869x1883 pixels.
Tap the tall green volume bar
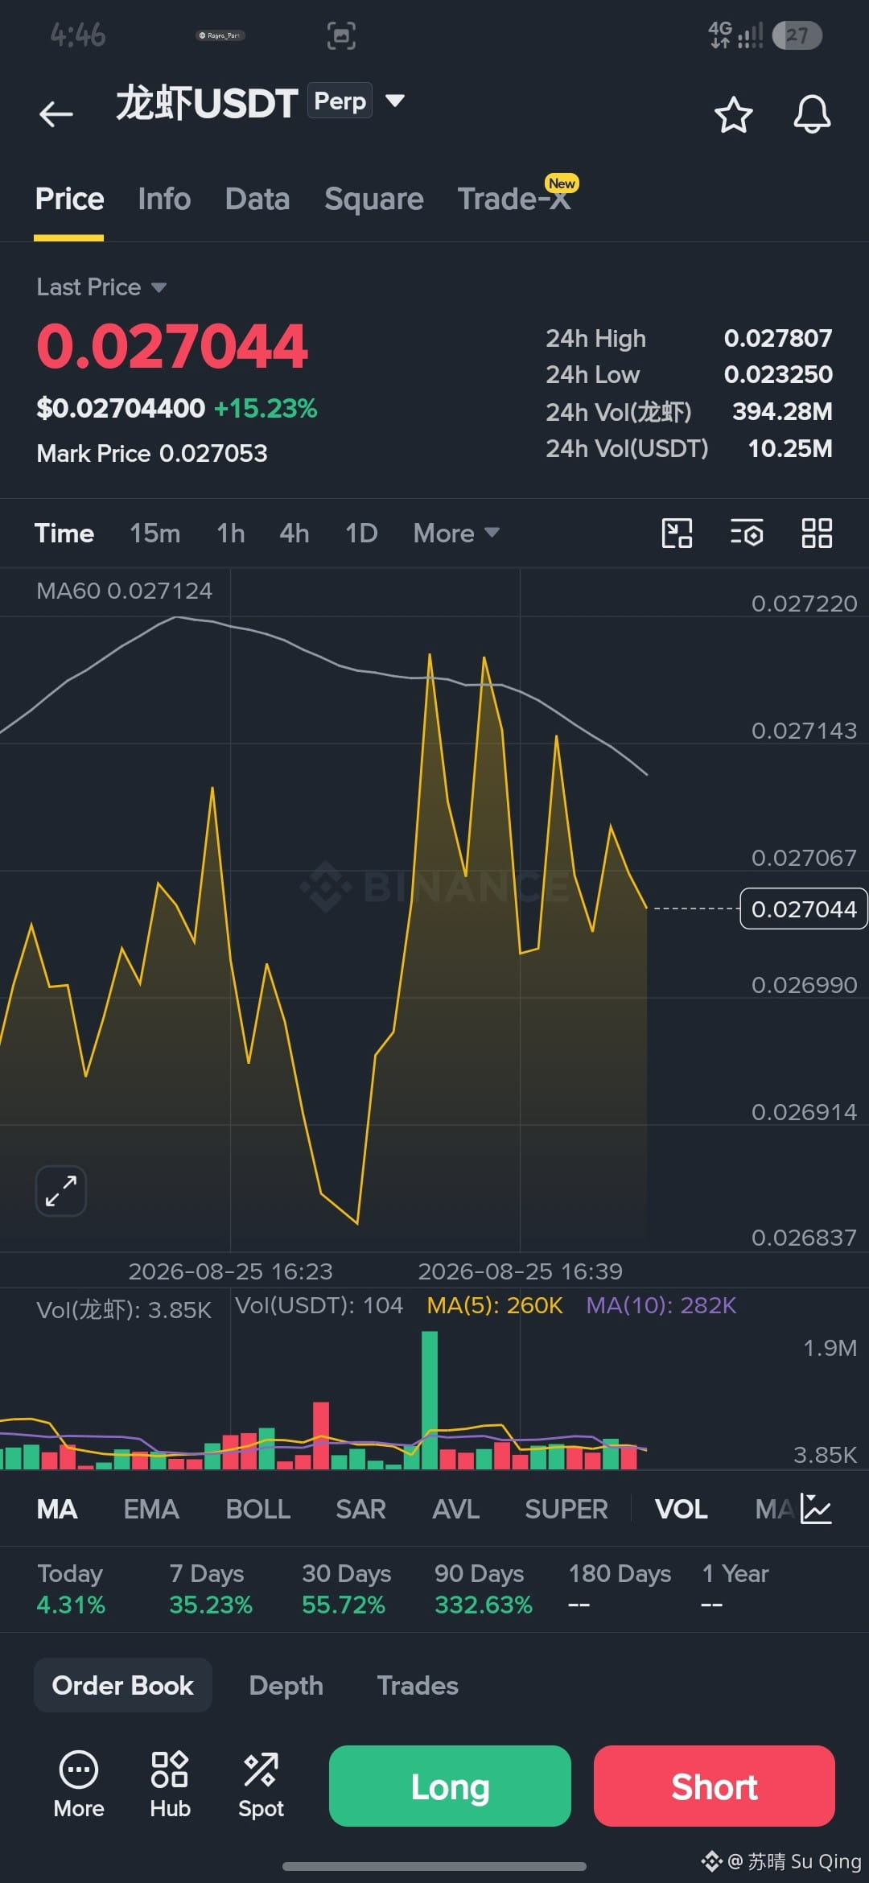coord(430,1400)
